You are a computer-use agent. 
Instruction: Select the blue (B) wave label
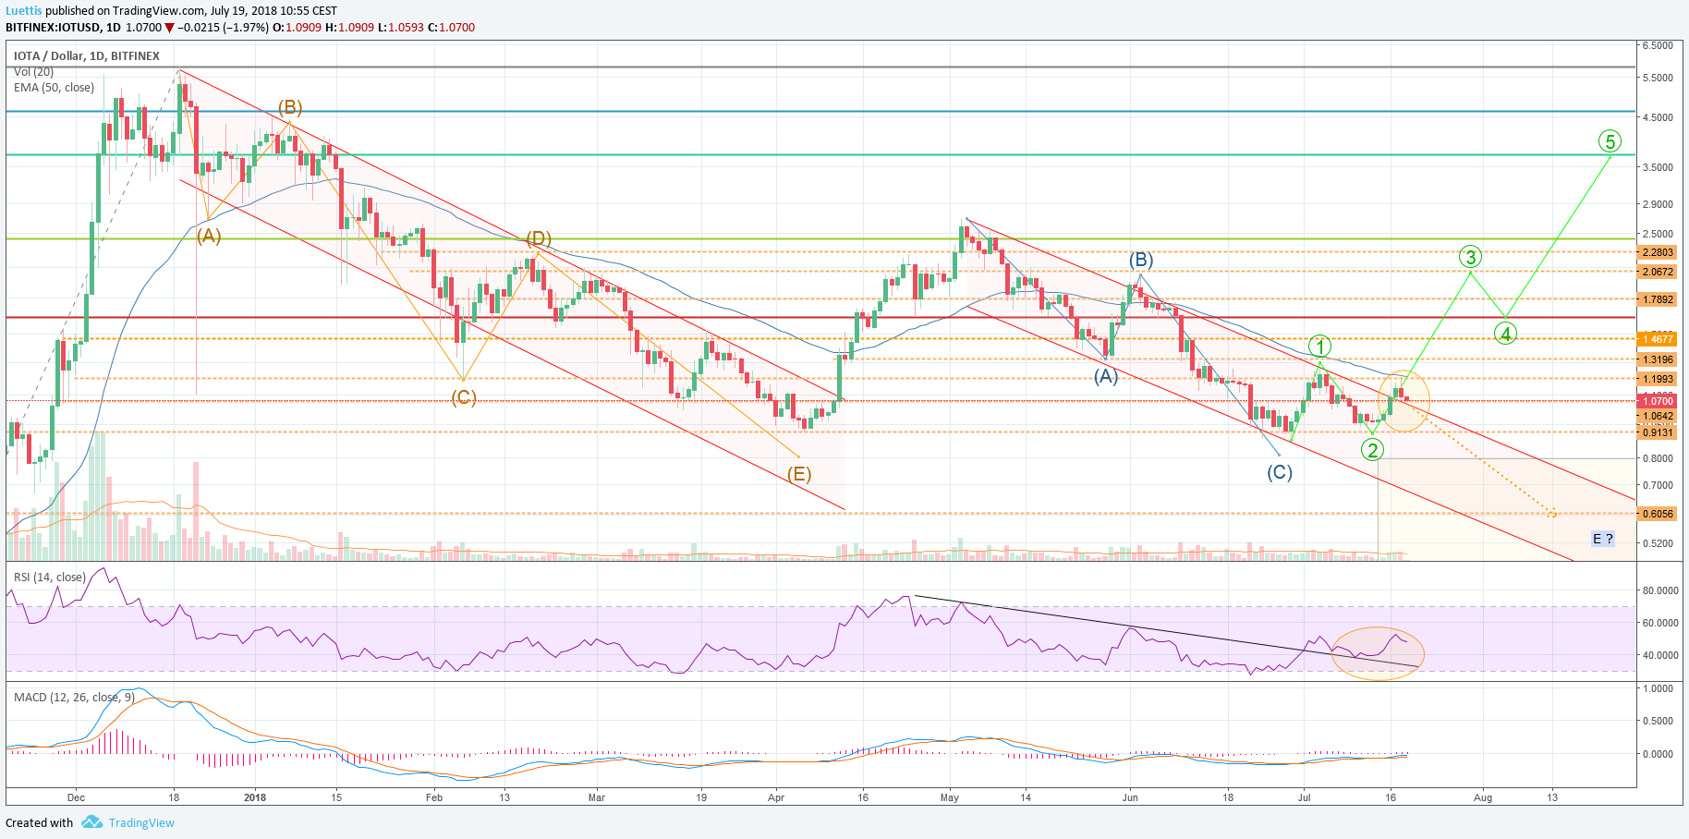[x=1141, y=260]
